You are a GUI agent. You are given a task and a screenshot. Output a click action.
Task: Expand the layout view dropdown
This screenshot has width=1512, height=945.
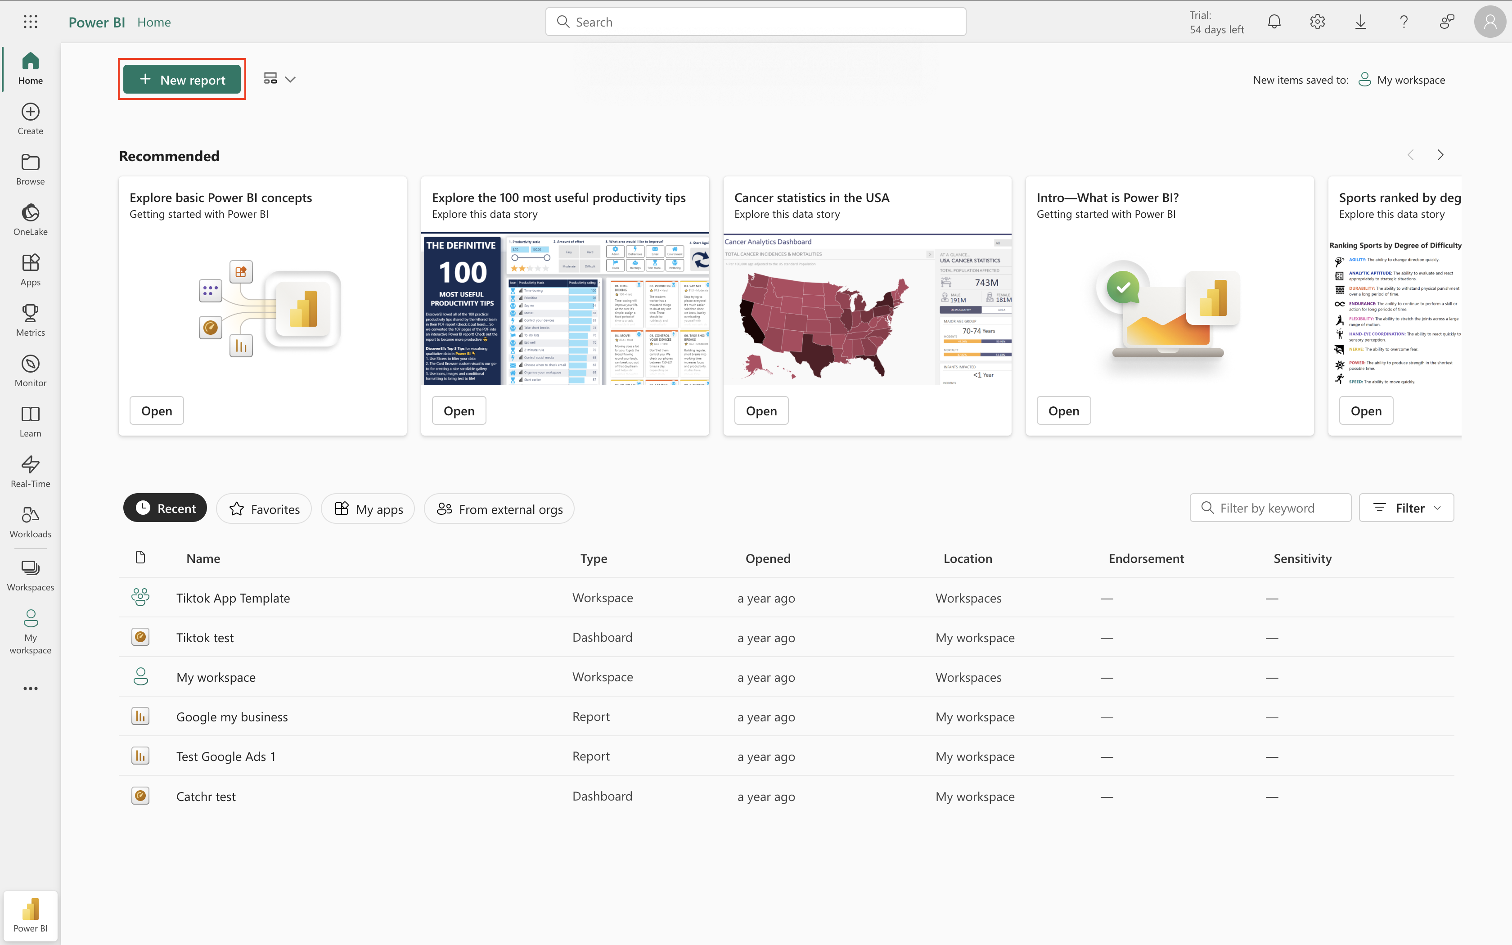(279, 79)
